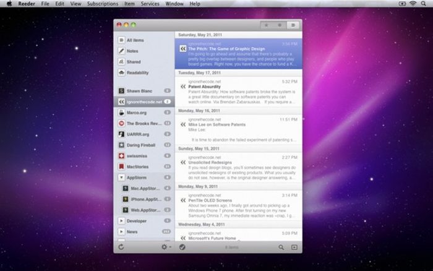Screen dimensions: 433x271
Task: Open the Patent Absurdity article
Action: (238, 92)
